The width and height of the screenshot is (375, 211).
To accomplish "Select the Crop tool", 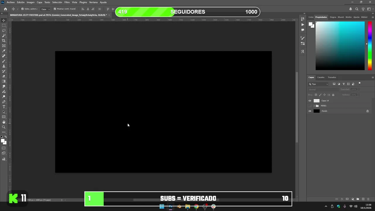I will click(x=4, y=41).
